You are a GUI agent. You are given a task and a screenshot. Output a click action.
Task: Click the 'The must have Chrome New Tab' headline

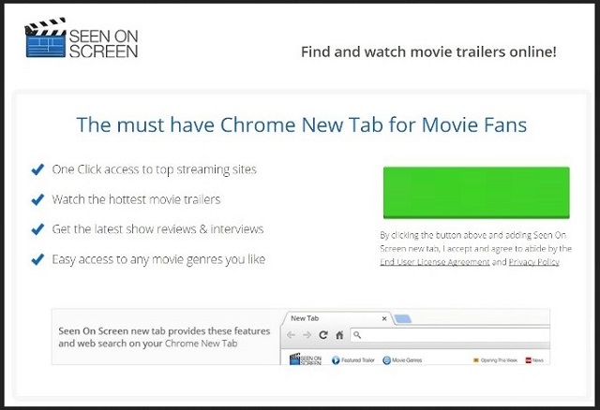click(x=302, y=124)
